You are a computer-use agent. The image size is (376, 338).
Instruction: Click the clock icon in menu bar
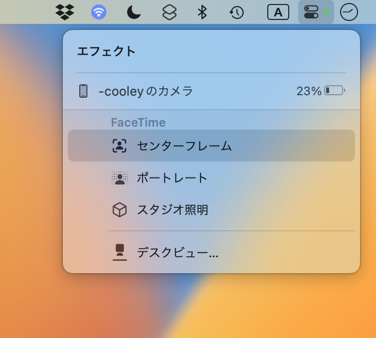(349, 12)
